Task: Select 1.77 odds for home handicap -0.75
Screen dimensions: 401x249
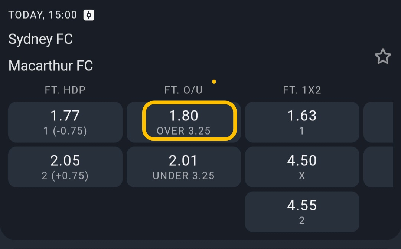Action: pyautogui.click(x=65, y=122)
